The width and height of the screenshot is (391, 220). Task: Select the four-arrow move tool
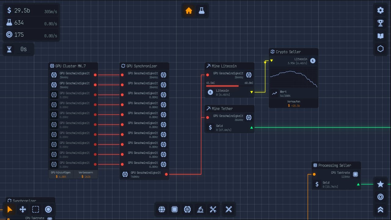pyautogui.click(x=23, y=209)
